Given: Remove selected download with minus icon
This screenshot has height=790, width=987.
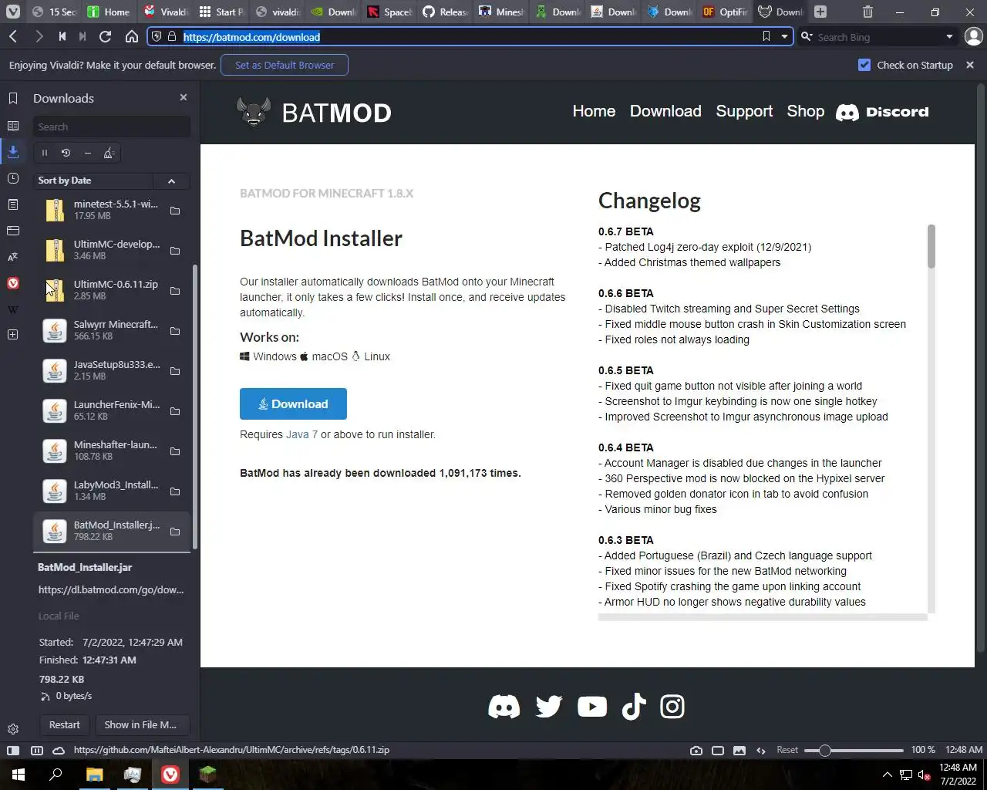Looking at the screenshot, I should (x=88, y=153).
